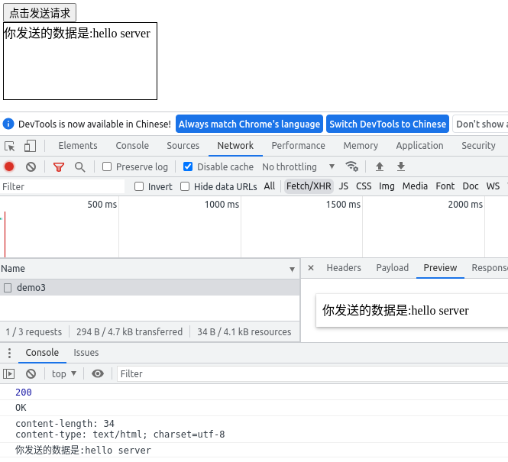Click 34 B / 4.1 kB resources text
This screenshot has height=462, width=508.
[x=244, y=332]
